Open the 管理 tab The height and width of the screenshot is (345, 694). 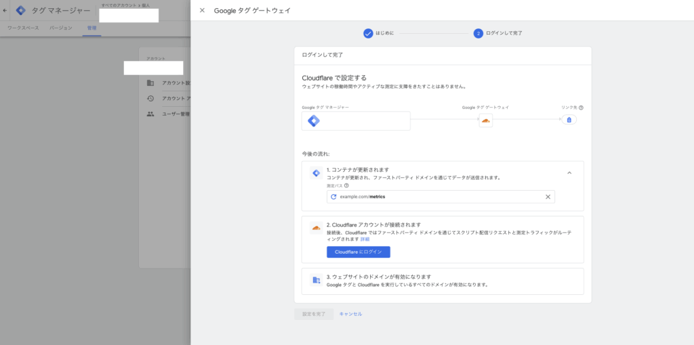click(91, 28)
